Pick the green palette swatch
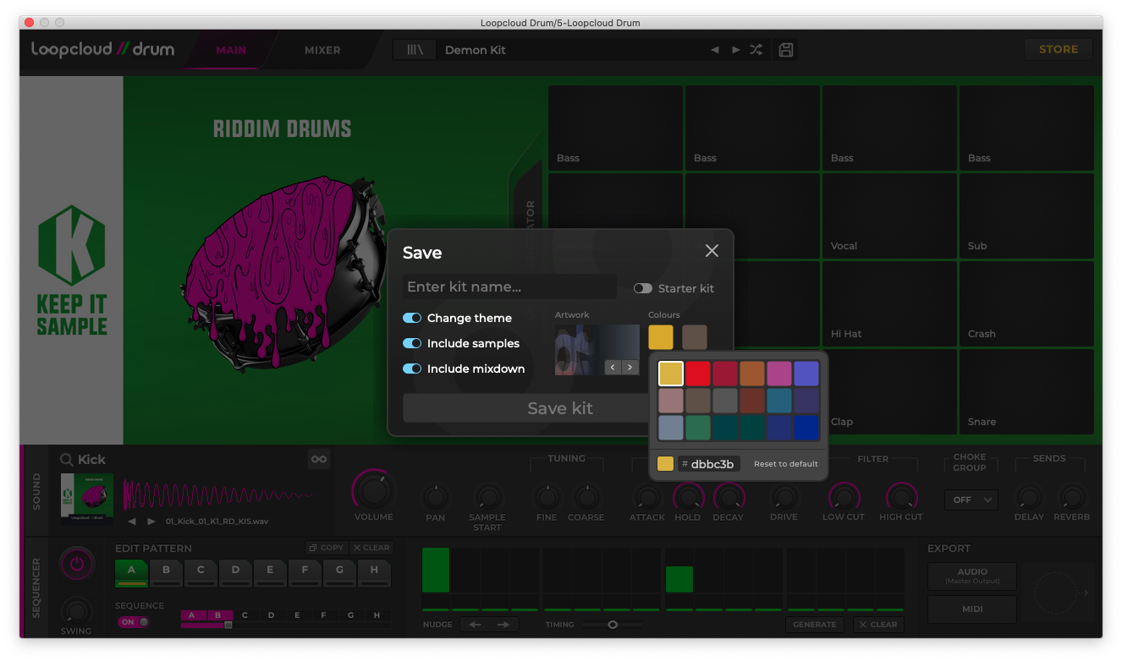The image size is (1122, 661). pos(698,427)
